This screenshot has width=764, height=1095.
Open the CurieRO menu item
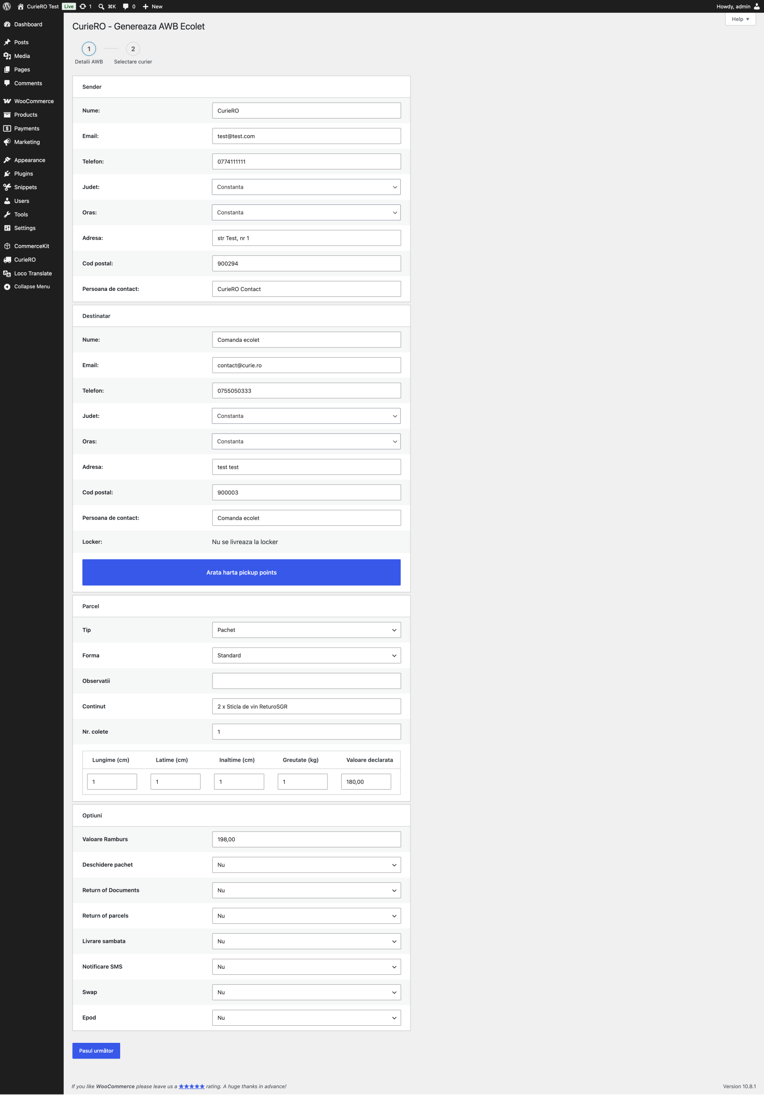(32, 260)
